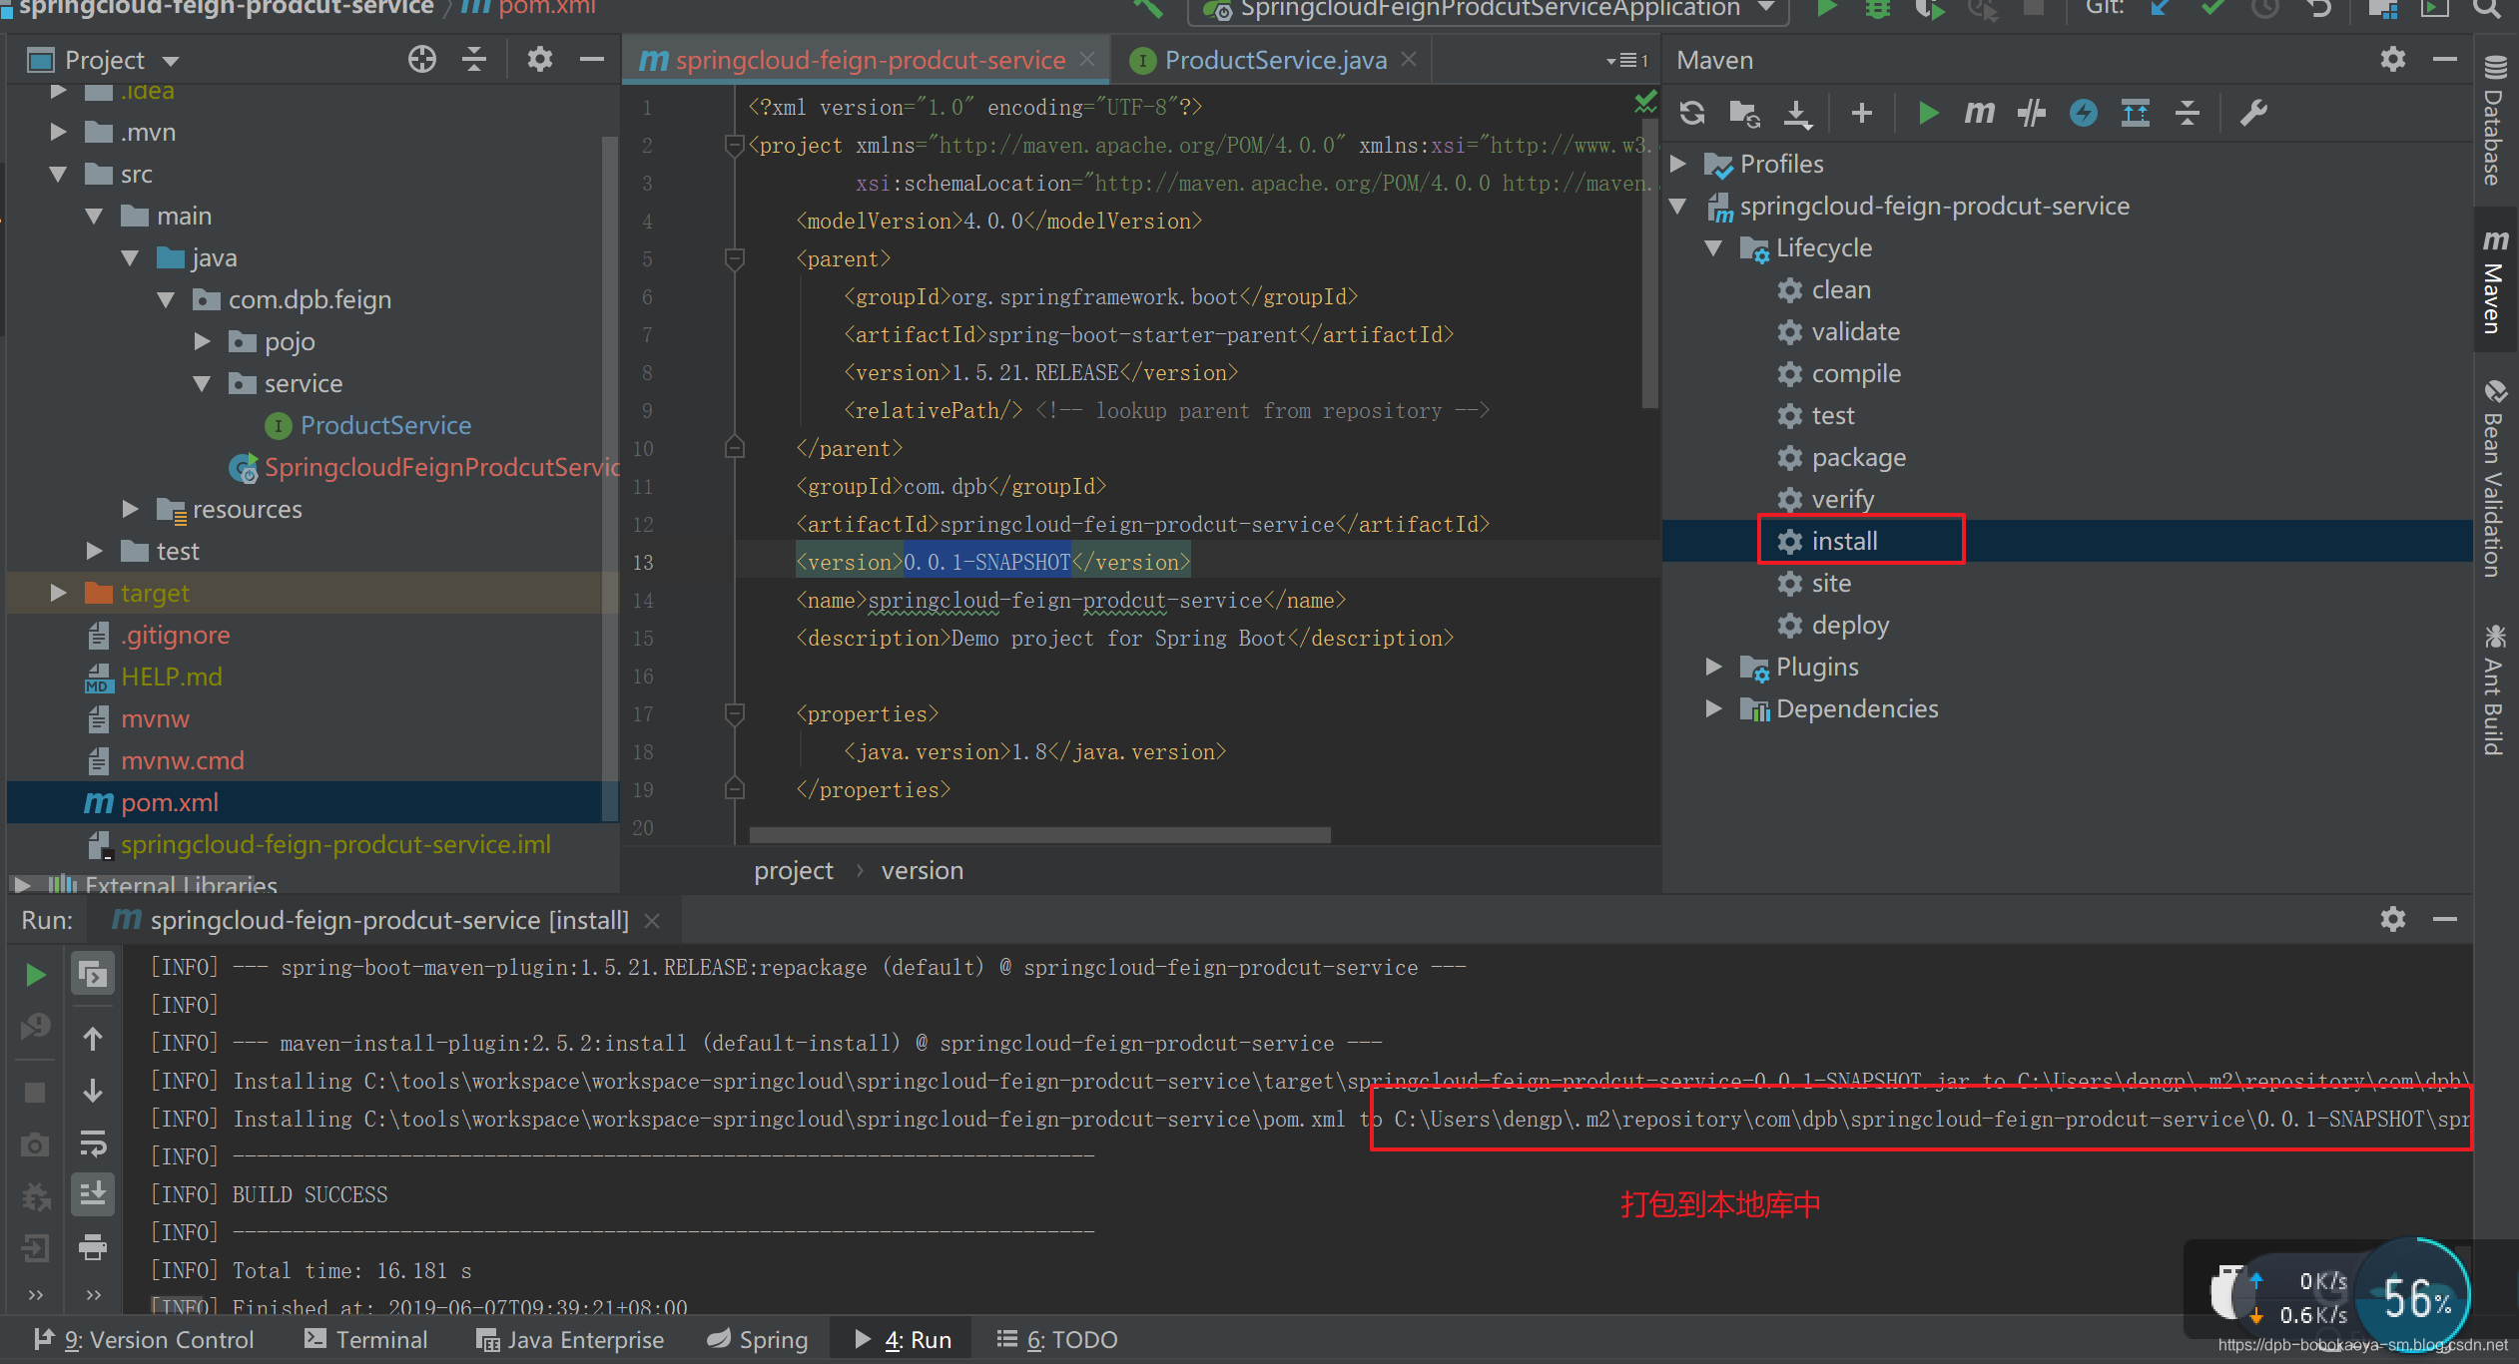Viewport: 2519px width, 1364px height.
Task: Click Execute Maven Goal icon
Action: (1979, 113)
